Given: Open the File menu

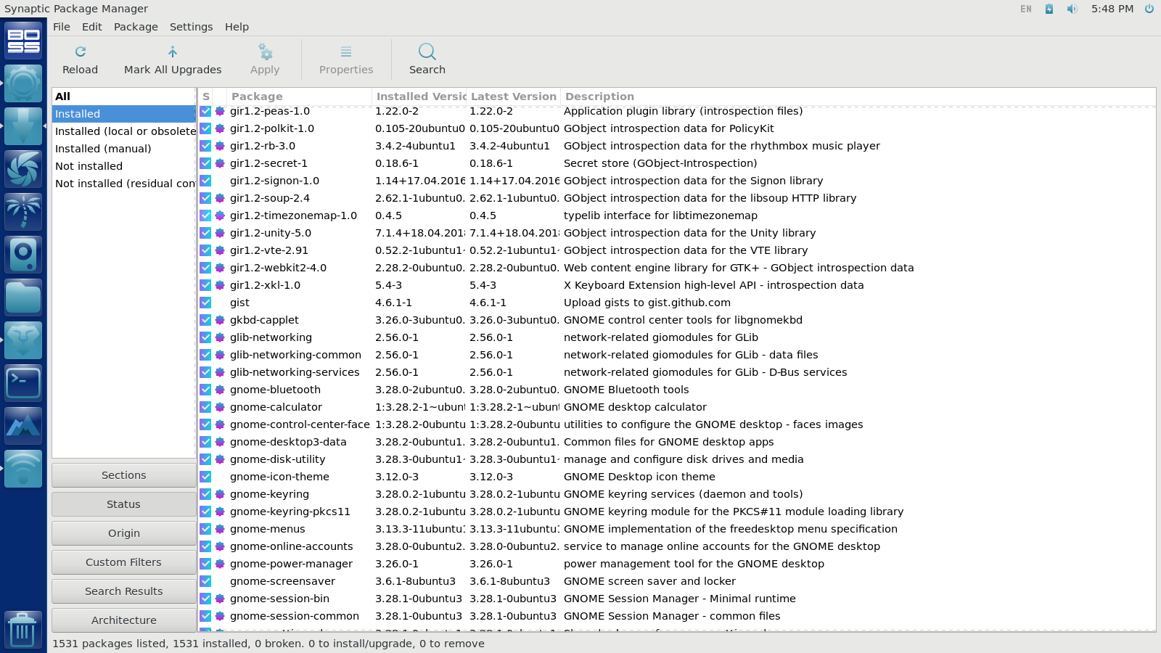Looking at the screenshot, I should [62, 27].
